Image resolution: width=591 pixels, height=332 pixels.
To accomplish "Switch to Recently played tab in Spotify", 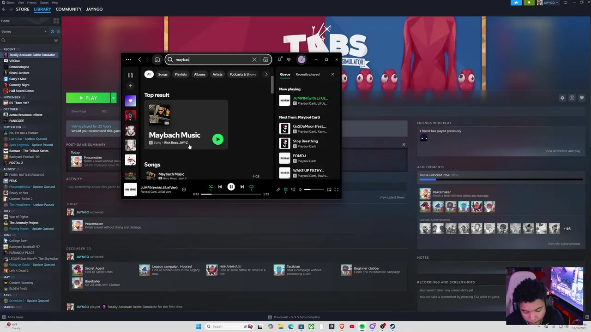I will pos(308,74).
